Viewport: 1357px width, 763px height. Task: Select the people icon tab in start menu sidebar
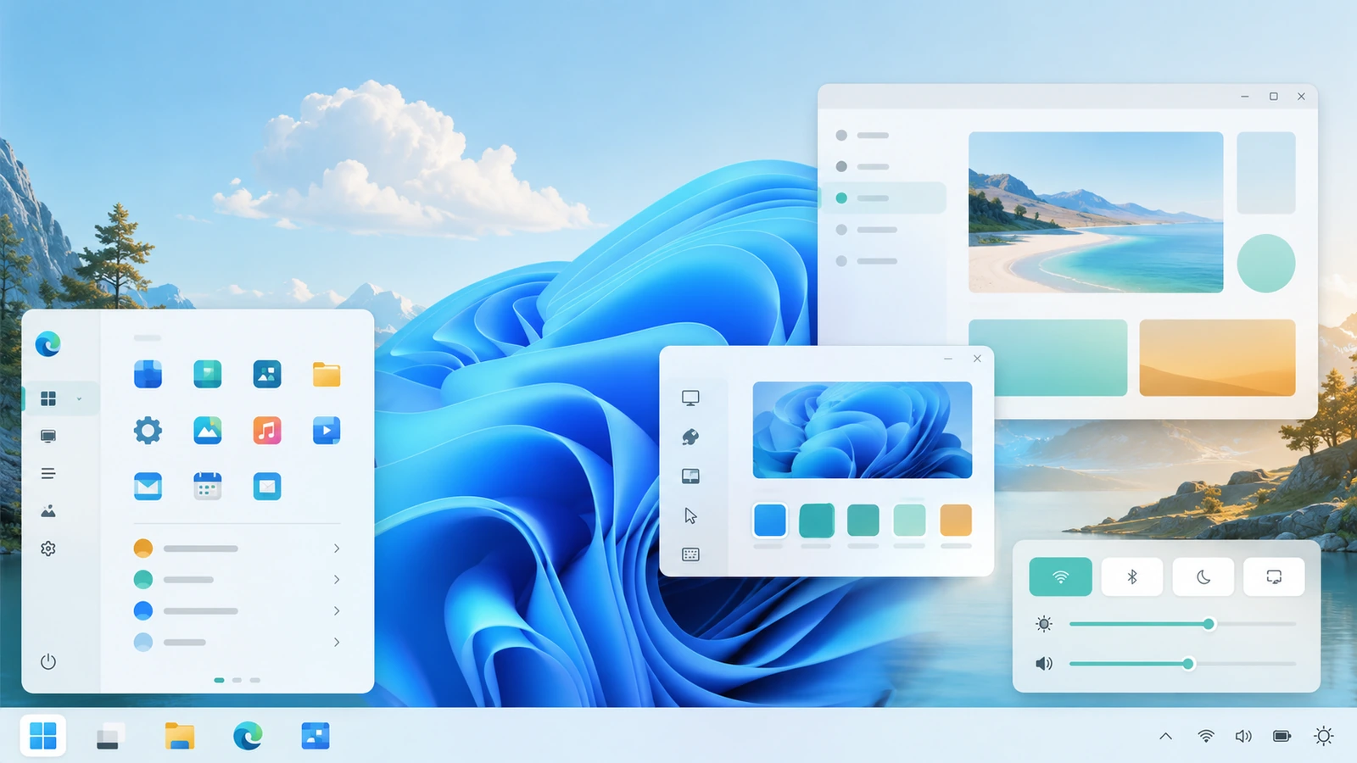(48, 511)
